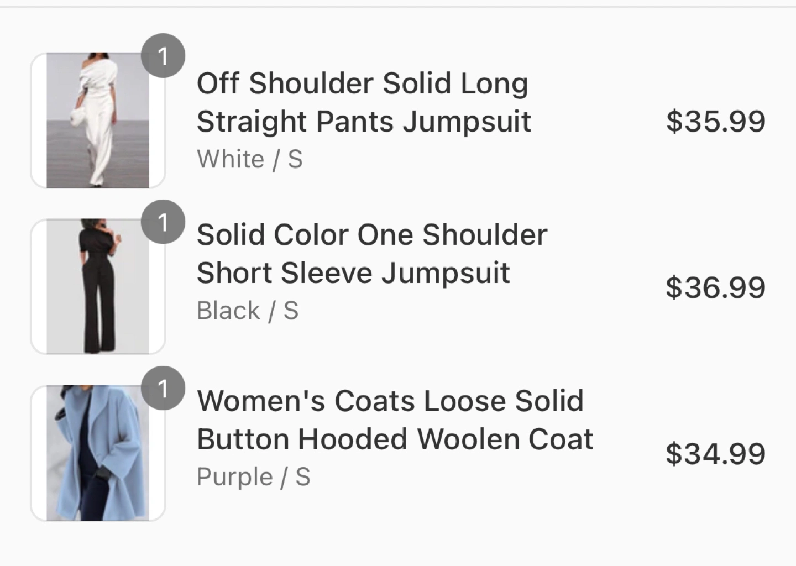Screen dimensions: 796x566
Task: Click the 'White' color label
Action: [x=231, y=160]
